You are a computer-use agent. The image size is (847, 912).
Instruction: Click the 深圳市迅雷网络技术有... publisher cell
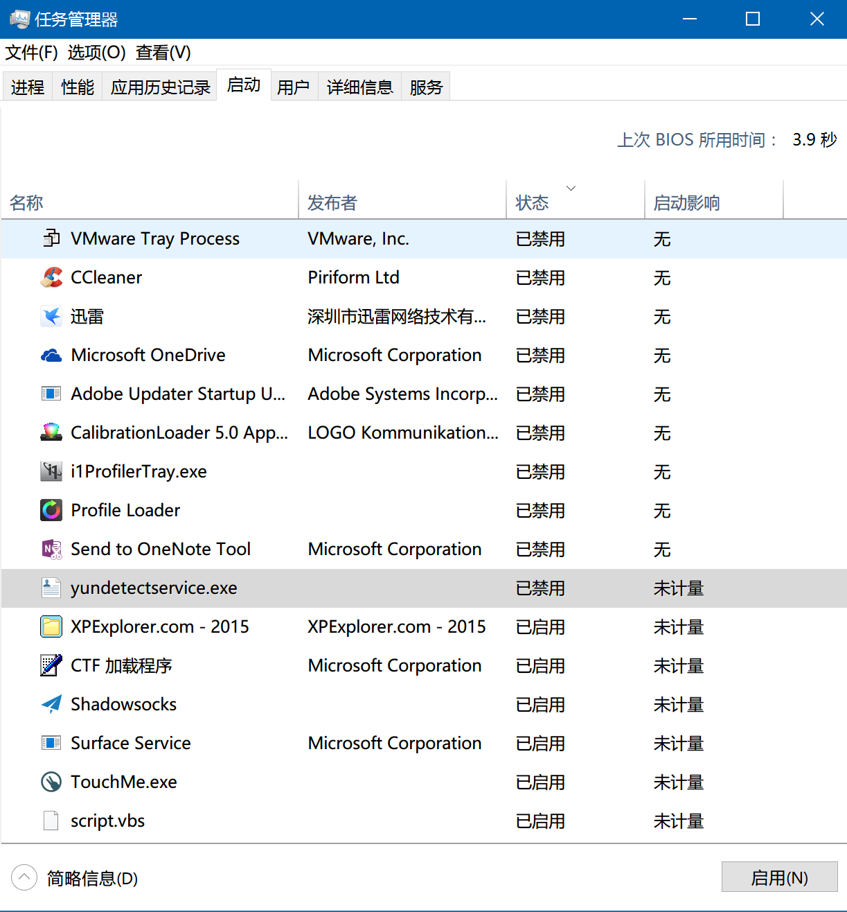coord(397,316)
